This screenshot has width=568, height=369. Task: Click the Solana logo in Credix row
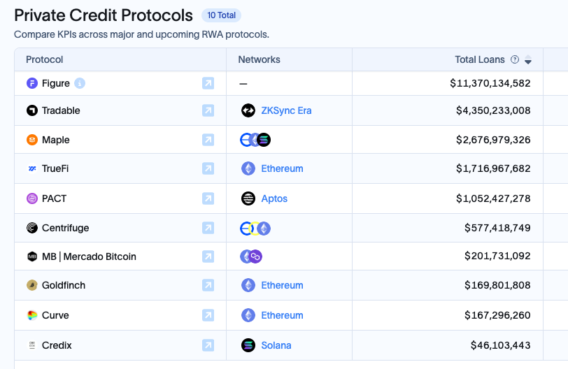coord(248,345)
